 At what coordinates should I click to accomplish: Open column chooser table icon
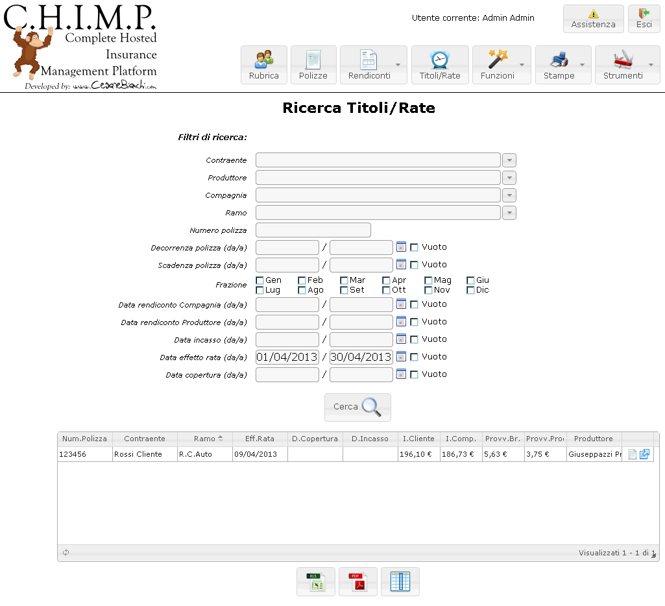click(400, 581)
